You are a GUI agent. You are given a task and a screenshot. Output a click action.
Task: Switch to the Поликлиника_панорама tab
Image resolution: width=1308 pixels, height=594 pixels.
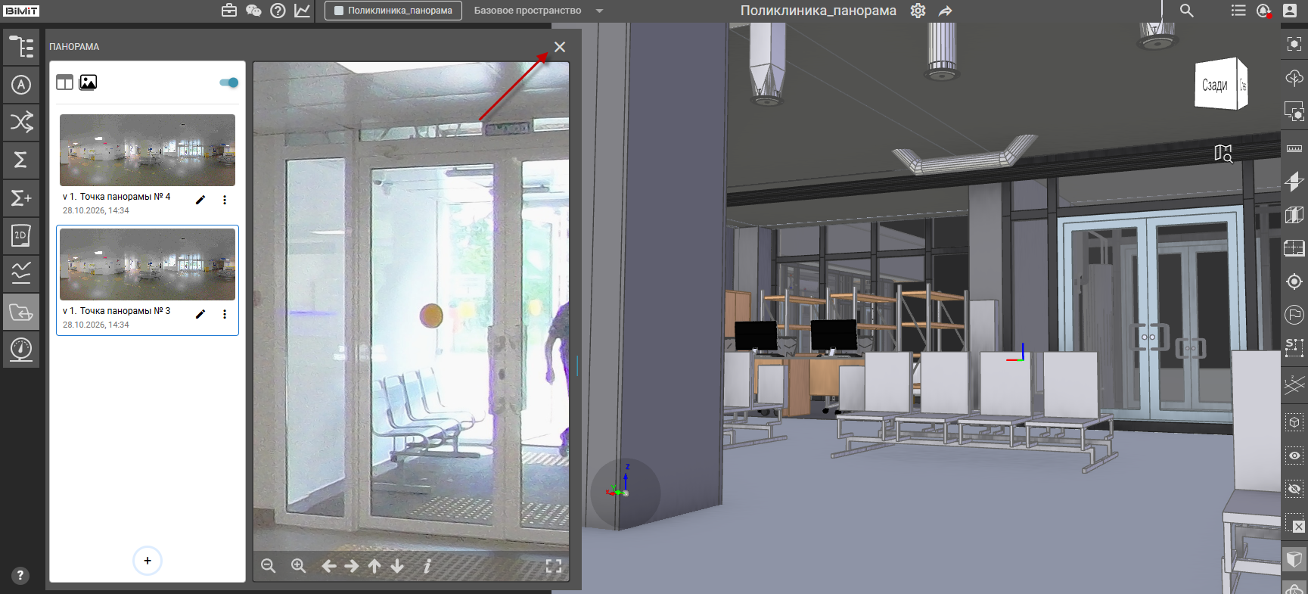pyautogui.click(x=393, y=11)
